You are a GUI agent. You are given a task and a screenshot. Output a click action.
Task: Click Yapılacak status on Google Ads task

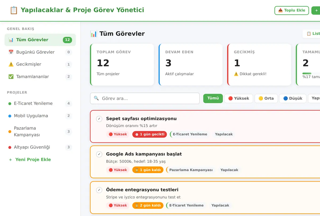(x=229, y=170)
